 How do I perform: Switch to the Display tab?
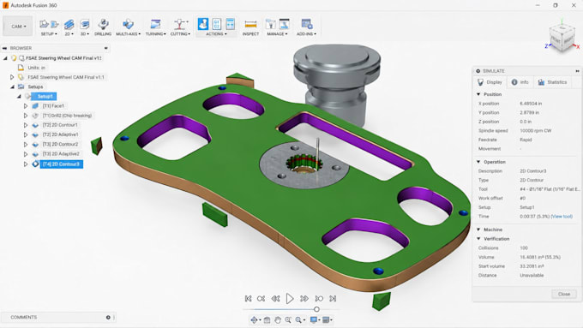(x=490, y=82)
